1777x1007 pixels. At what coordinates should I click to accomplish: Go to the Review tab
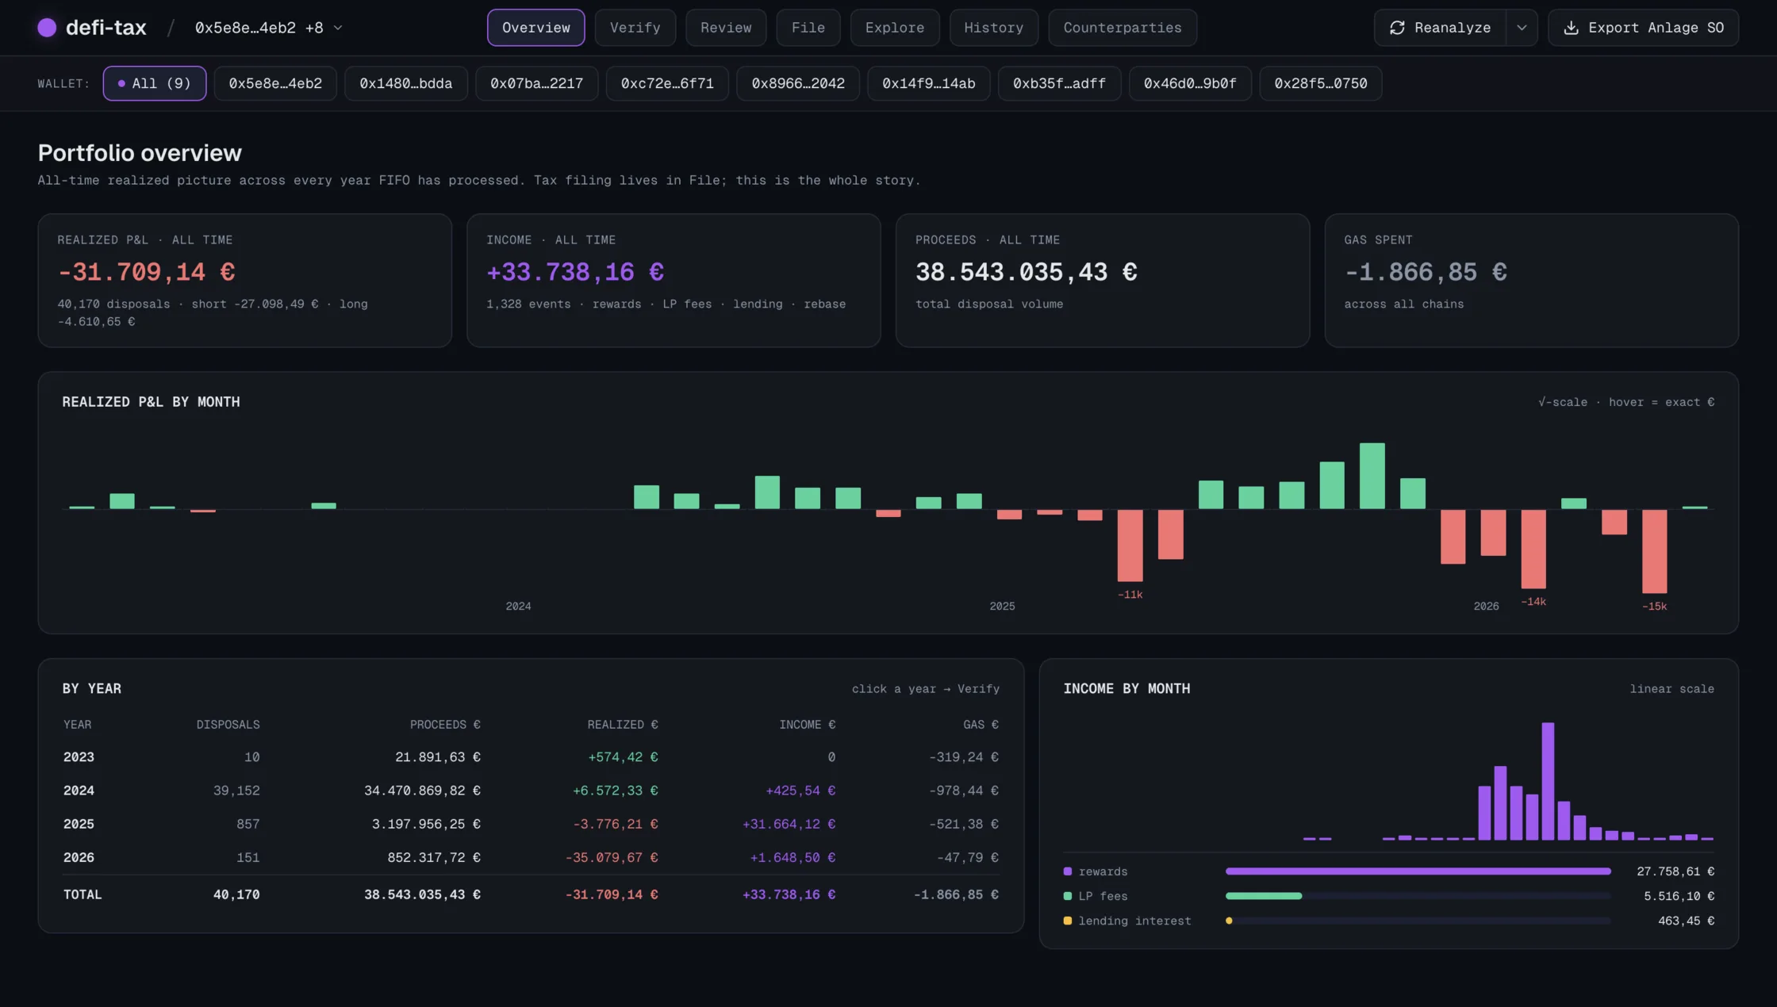pos(726,28)
